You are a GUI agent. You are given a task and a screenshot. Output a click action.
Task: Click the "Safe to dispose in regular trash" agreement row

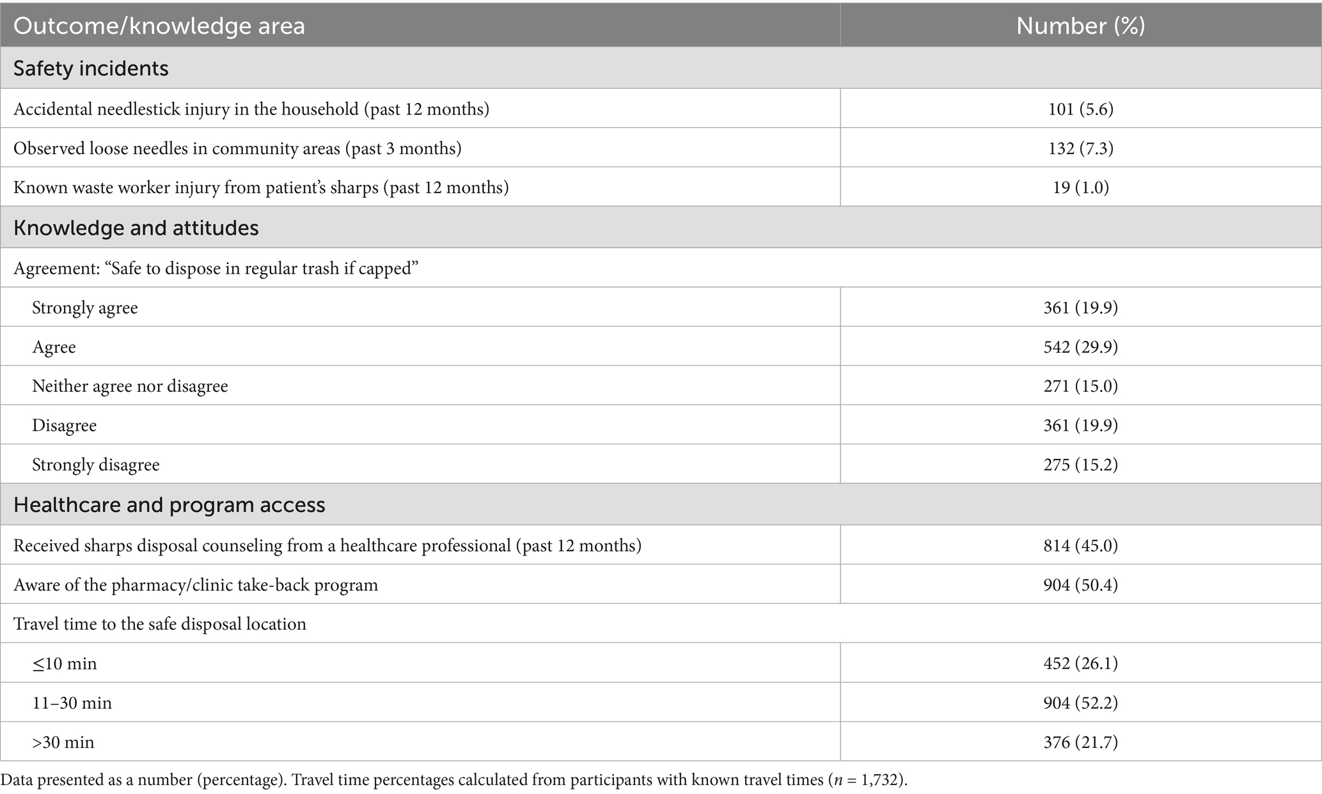pyautogui.click(x=216, y=269)
